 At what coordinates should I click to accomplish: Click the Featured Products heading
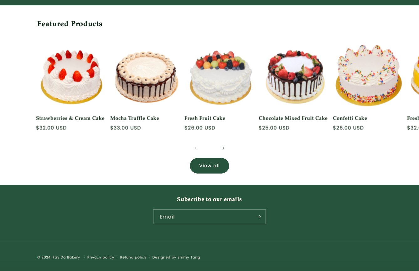tap(70, 24)
